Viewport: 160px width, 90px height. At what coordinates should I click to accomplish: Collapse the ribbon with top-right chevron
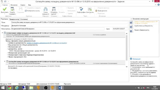(x=155, y=5)
